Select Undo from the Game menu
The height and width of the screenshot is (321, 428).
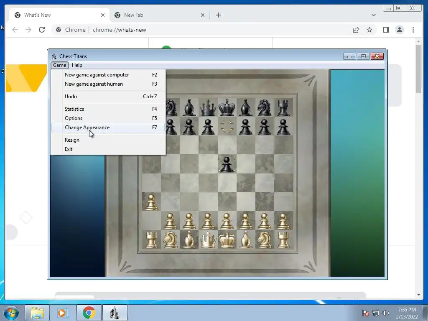tap(108, 97)
